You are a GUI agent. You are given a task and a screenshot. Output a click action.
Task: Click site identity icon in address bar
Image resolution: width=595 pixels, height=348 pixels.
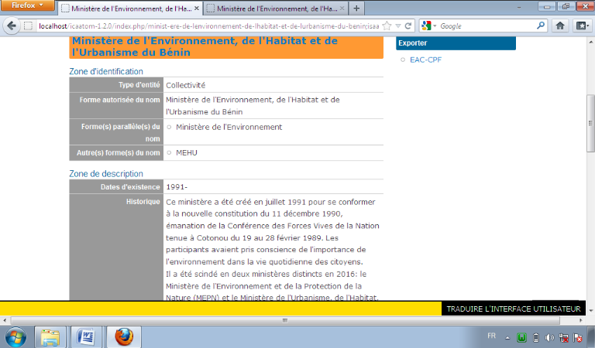click(28, 26)
